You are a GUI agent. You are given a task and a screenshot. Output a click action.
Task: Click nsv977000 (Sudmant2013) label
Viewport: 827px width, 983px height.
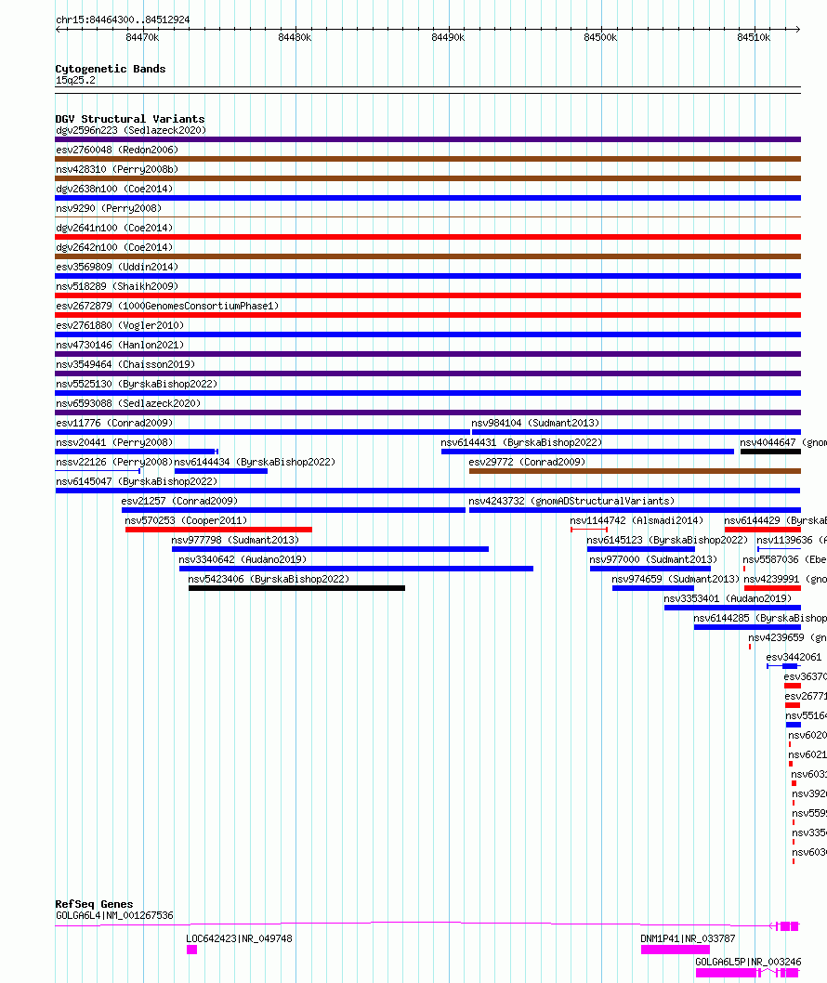652,559
